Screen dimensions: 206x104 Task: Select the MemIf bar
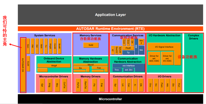tap(90, 65)
